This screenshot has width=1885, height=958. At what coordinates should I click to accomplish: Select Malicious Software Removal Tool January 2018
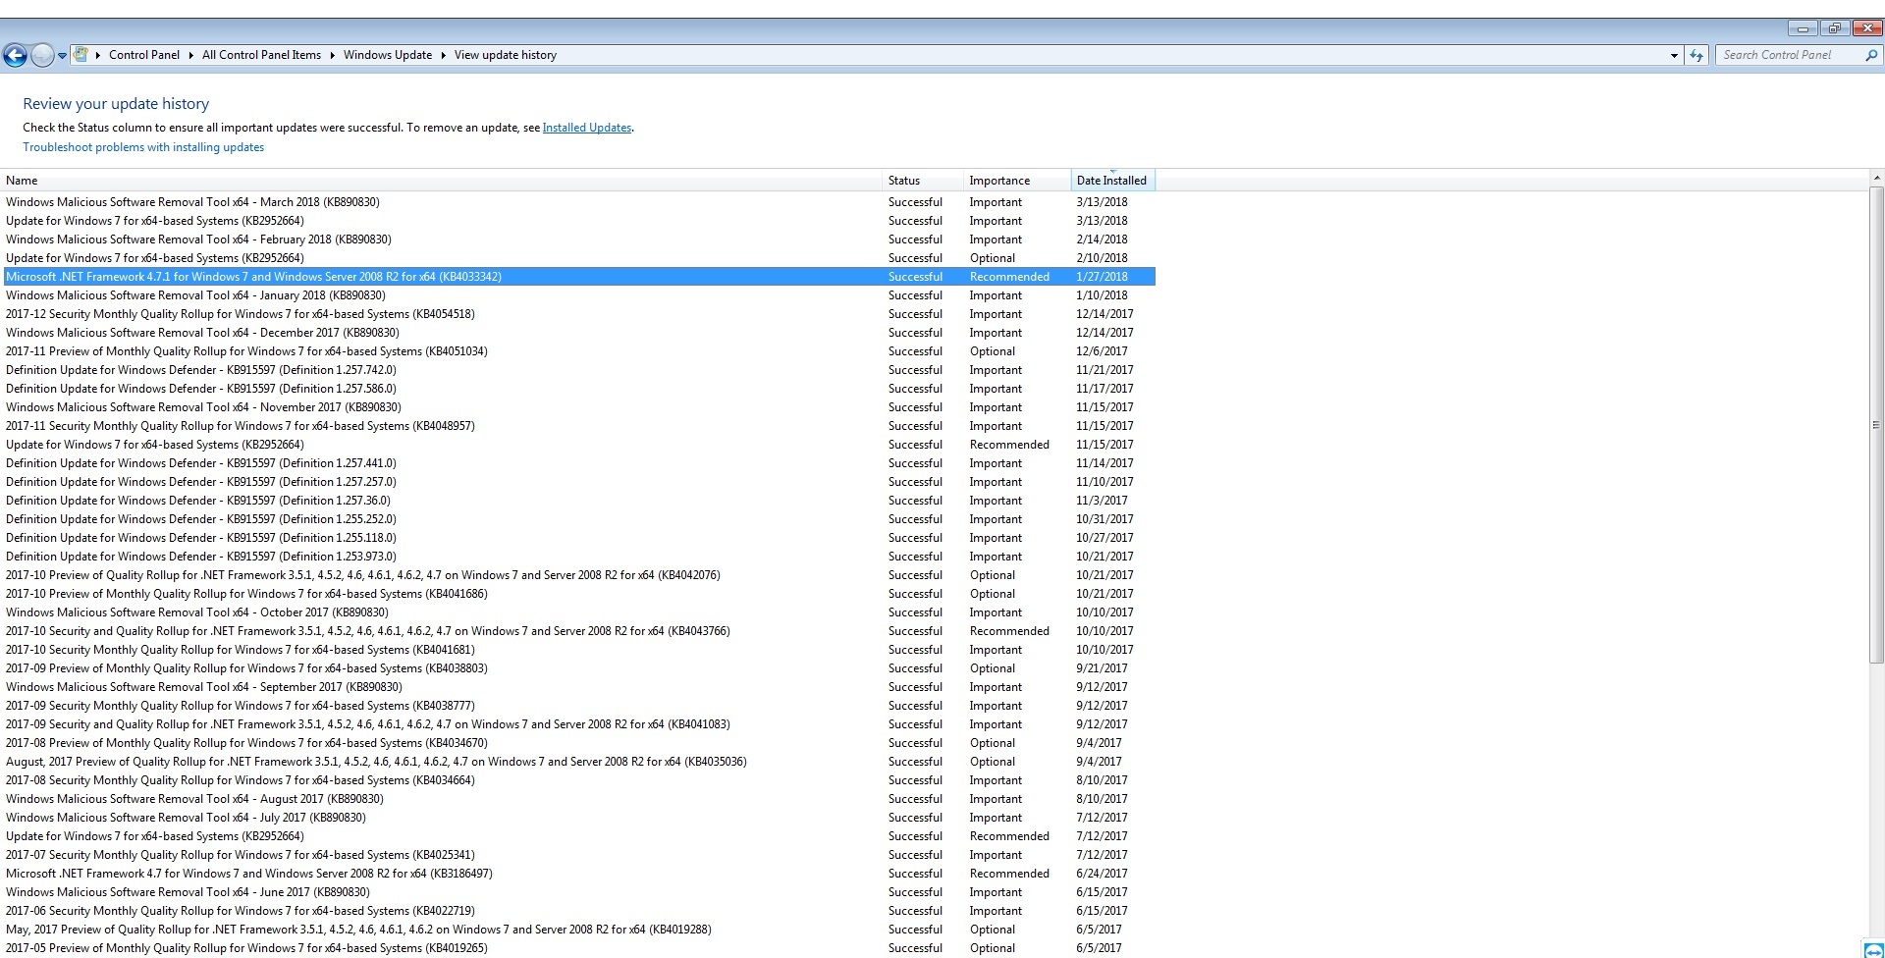[579, 295]
